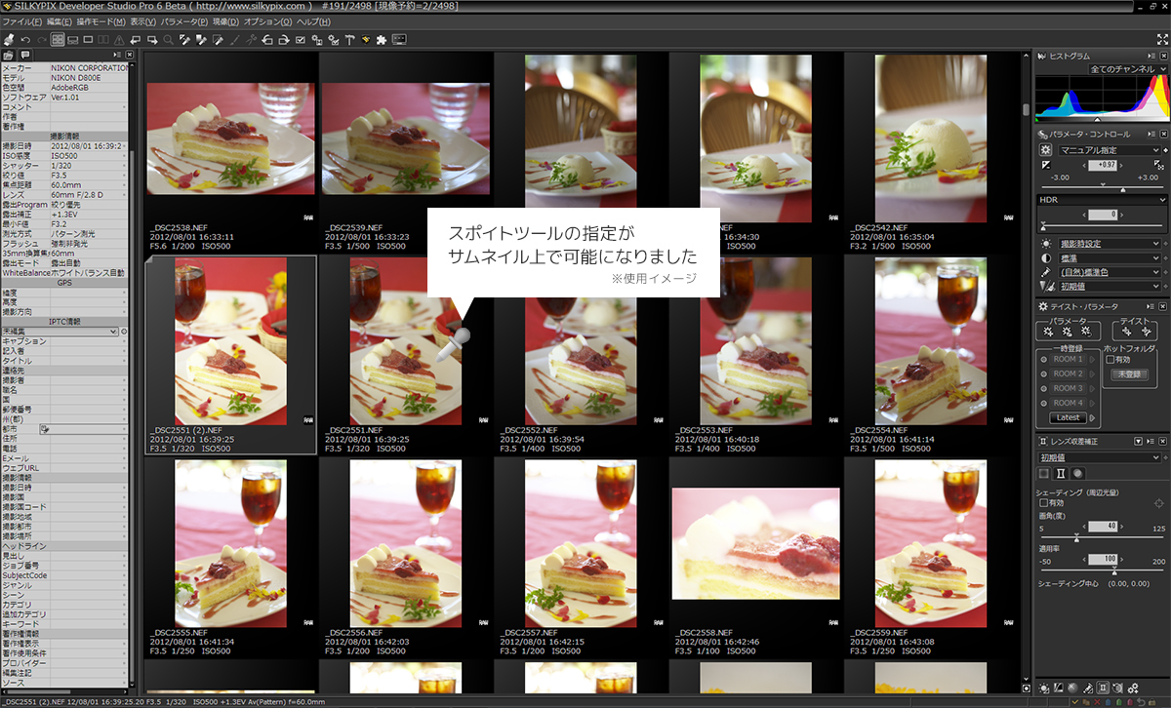
Task: Select ROOM 4 temporary registration button
Action: click(x=1068, y=403)
